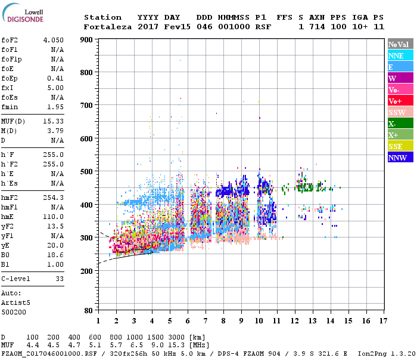This screenshot has width=417, height=358.
Task: Click the 80 km height axis label
Action: 89,310
